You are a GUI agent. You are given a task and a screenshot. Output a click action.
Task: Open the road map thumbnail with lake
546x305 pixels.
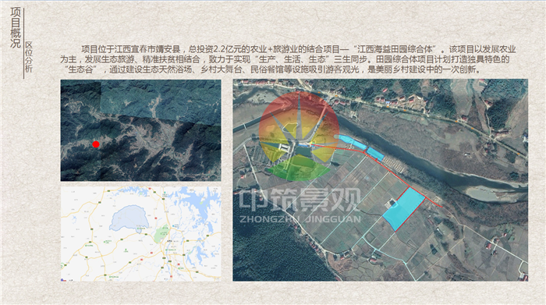point(140,233)
